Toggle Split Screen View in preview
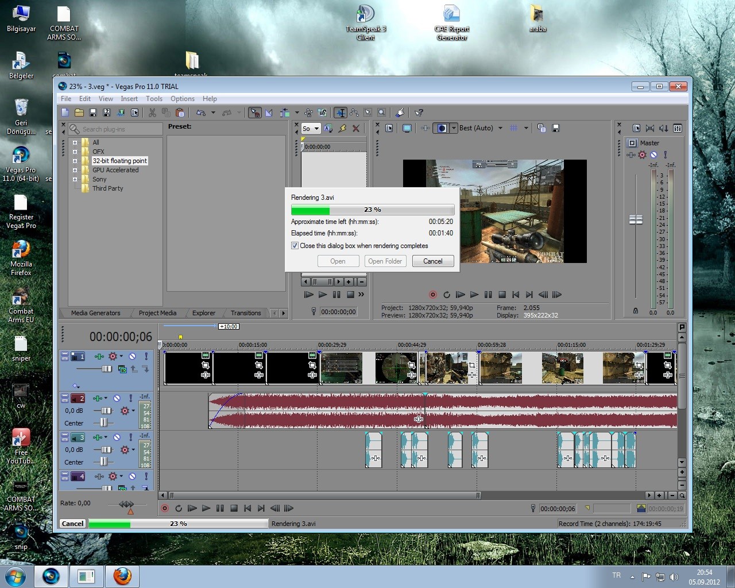This screenshot has height=588, width=735. 442,128
